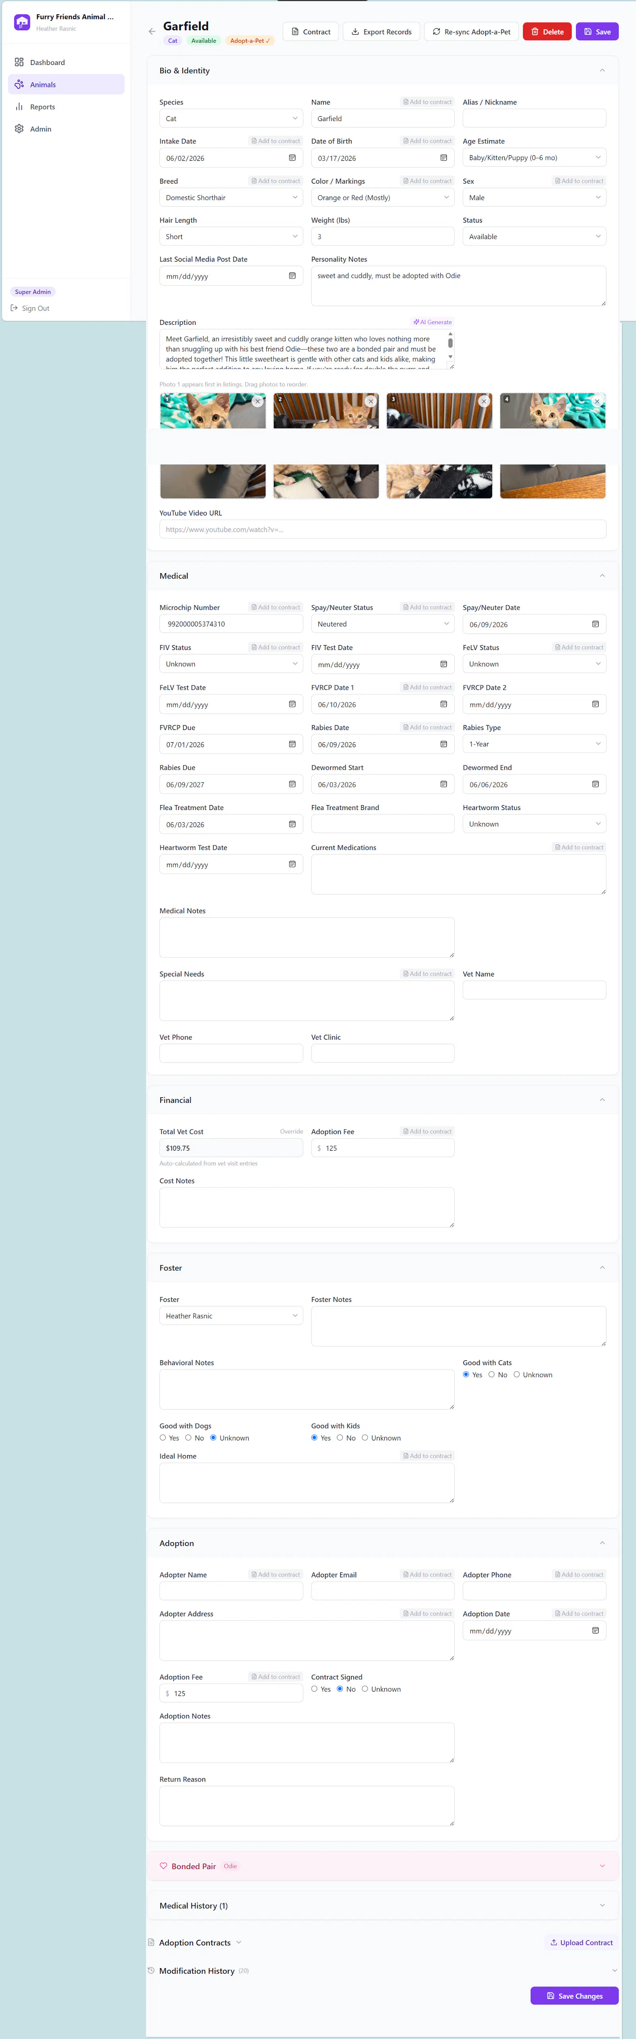This screenshot has height=2039, width=636.
Task: Open calendar picker for Adoption Date
Action: click(x=595, y=1631)
